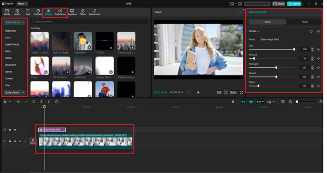Choose the TV On effect thumbnail
327x173 pixels.
coord(104,41)
